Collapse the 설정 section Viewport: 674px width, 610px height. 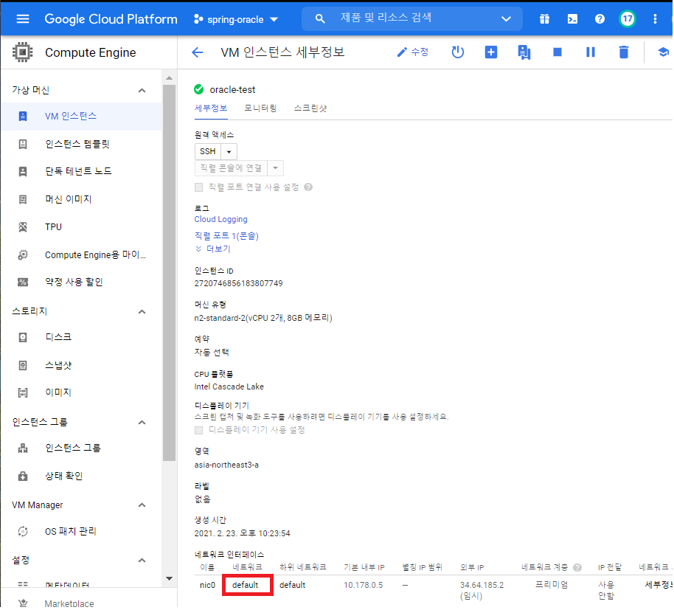coord(142,561)
